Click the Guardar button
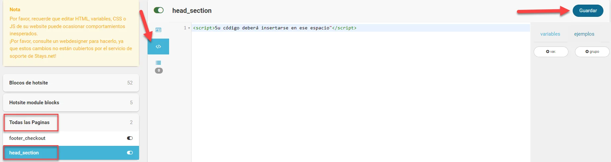The height and width of the screenshot is (162, 611). (588, 11)
